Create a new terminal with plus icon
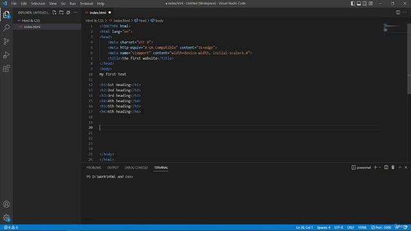This screenshot has height=231, width=411. point(375,167)
